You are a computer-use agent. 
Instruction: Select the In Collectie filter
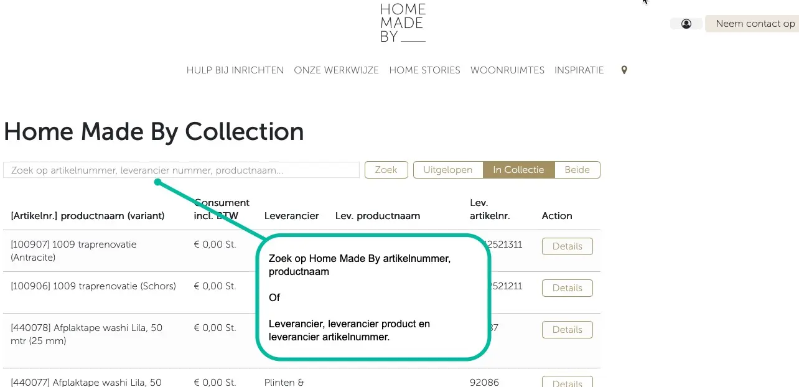pos(519,170)
